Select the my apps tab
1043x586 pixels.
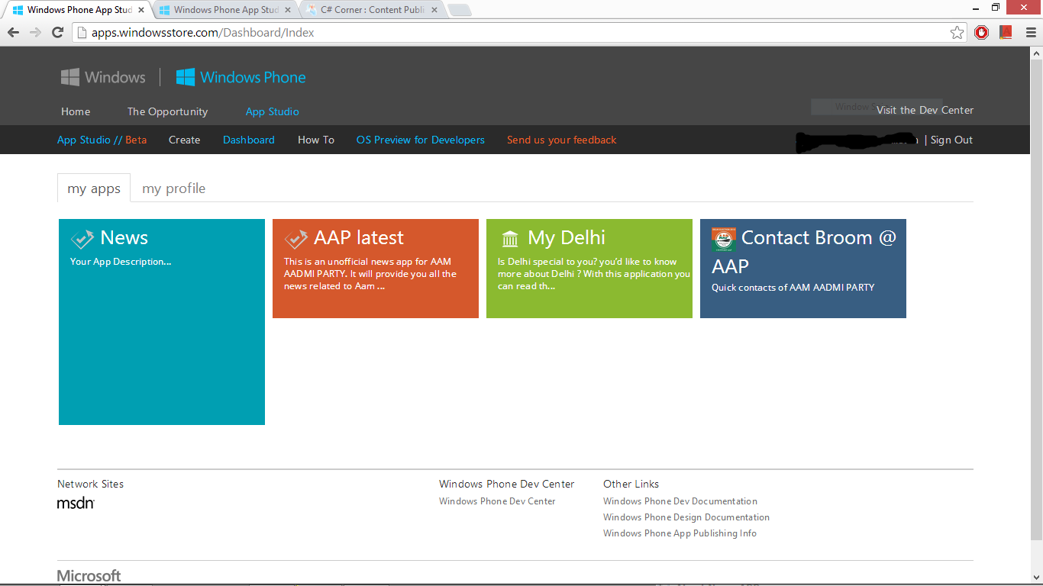[94, 188]
